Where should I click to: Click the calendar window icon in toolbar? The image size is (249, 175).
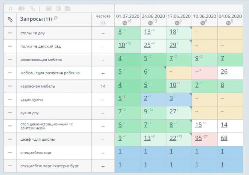(x=49, y=8)
